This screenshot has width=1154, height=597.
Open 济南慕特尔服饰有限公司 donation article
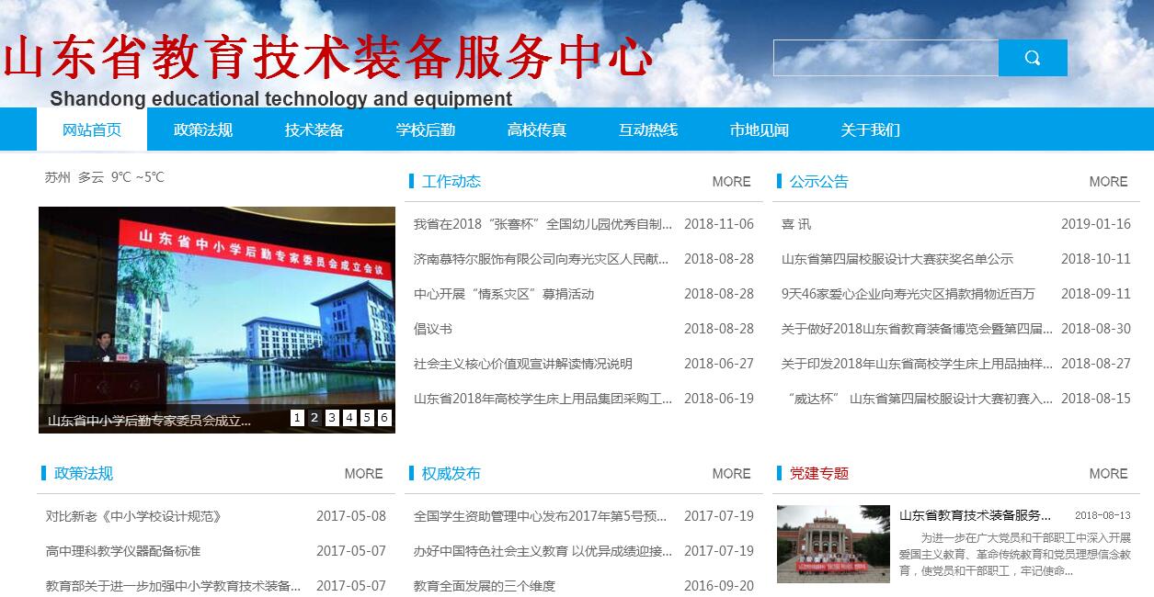coord(542,259)
